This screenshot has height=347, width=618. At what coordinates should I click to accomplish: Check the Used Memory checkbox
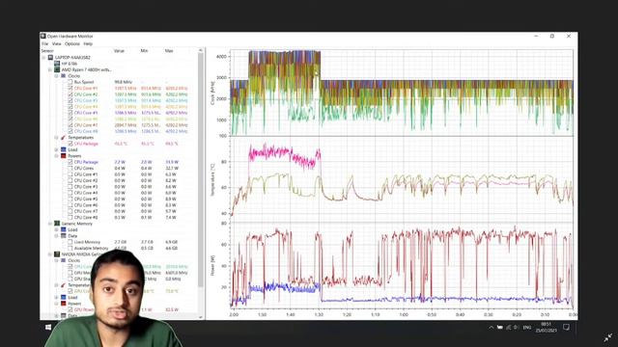70,242
